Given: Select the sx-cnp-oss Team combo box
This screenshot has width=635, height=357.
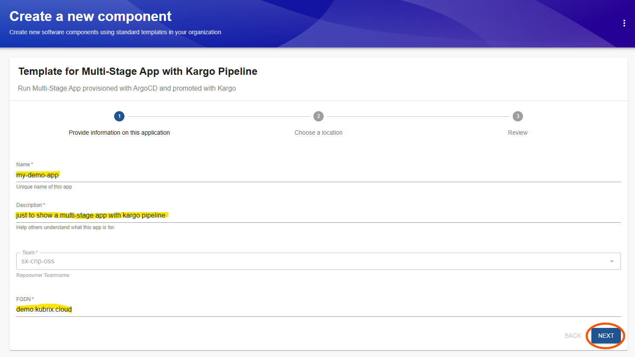Looking at the screenshot, I should tap(319, 261).
